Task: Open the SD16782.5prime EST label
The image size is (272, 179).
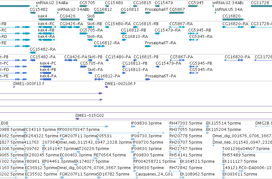Action: pyautogui.click(x=113, y=174)
